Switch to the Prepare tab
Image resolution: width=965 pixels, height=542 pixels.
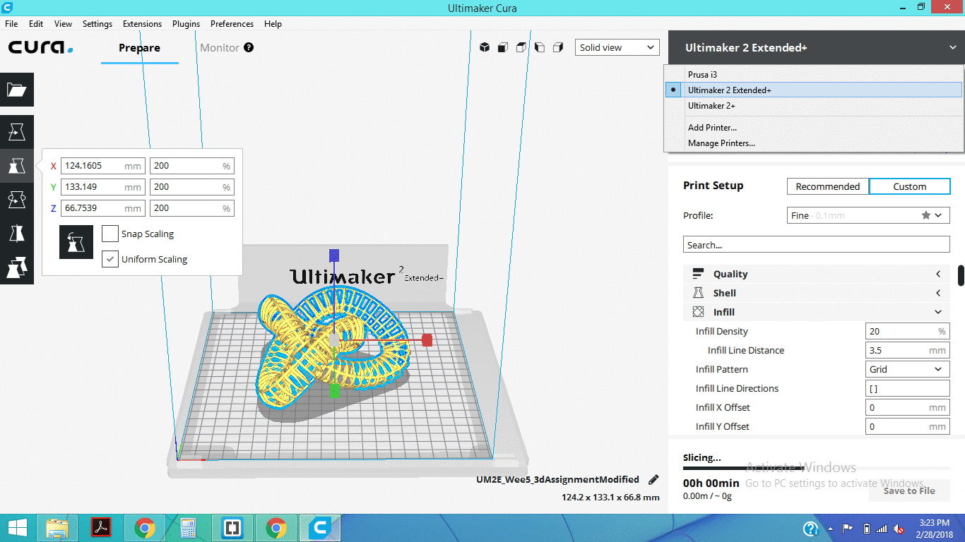(x=139, y=47)
